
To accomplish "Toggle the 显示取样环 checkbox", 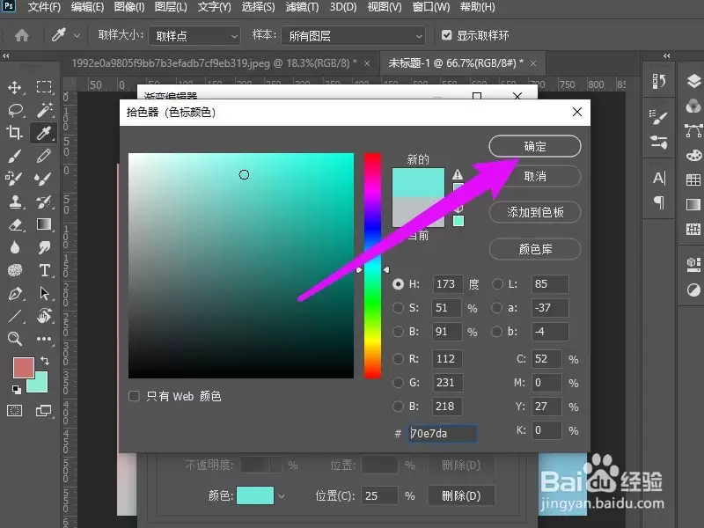I will 446,35.
